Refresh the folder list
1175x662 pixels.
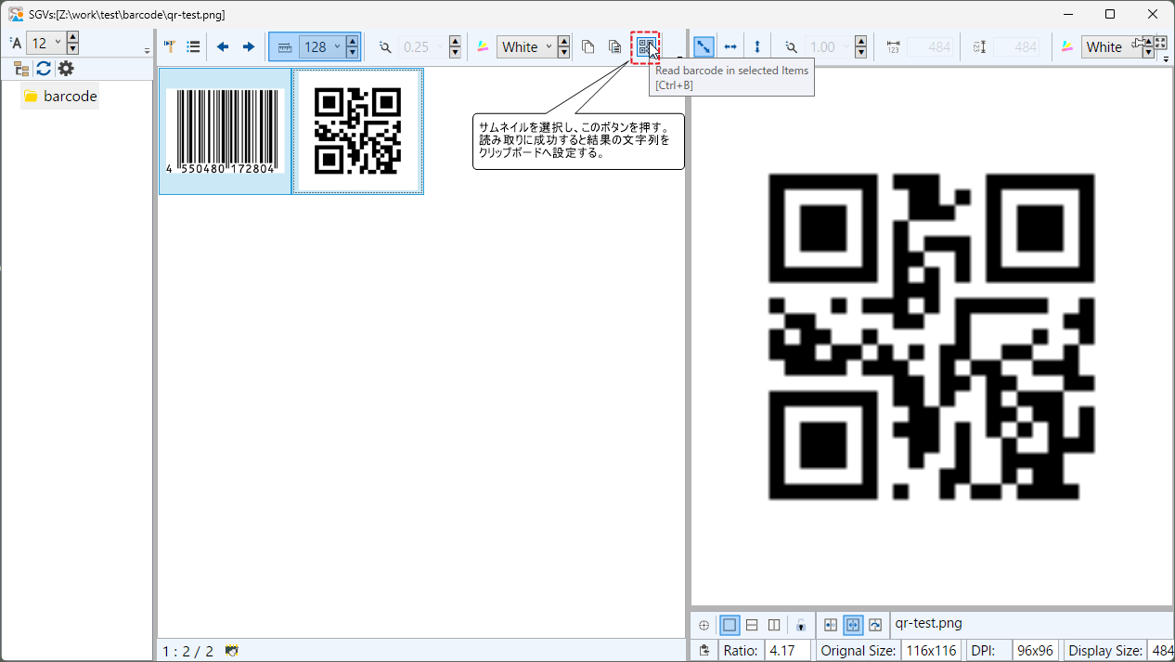click(44, 69)
